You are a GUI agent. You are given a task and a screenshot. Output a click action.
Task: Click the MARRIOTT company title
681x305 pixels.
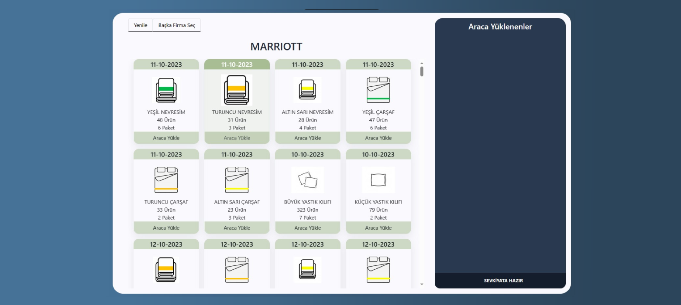tap(276, 47)
